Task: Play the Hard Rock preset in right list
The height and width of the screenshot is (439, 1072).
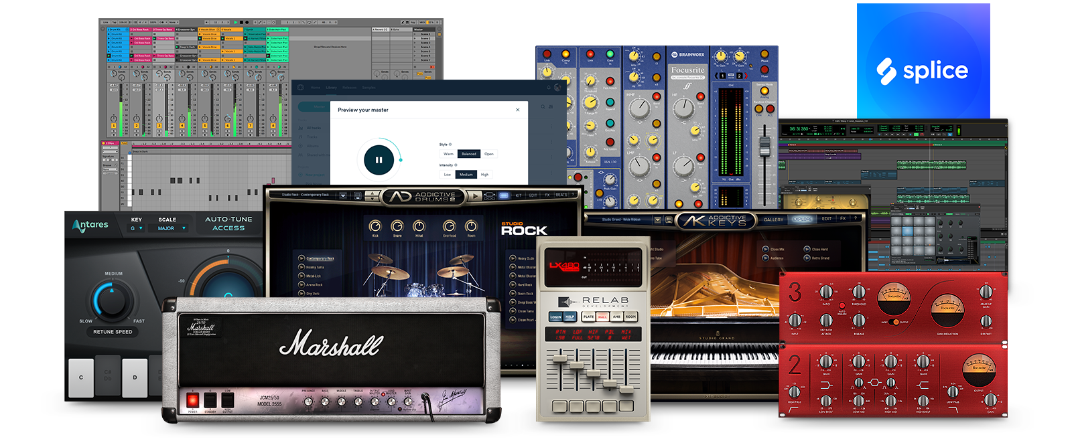Action: click(x=513, y=284)
